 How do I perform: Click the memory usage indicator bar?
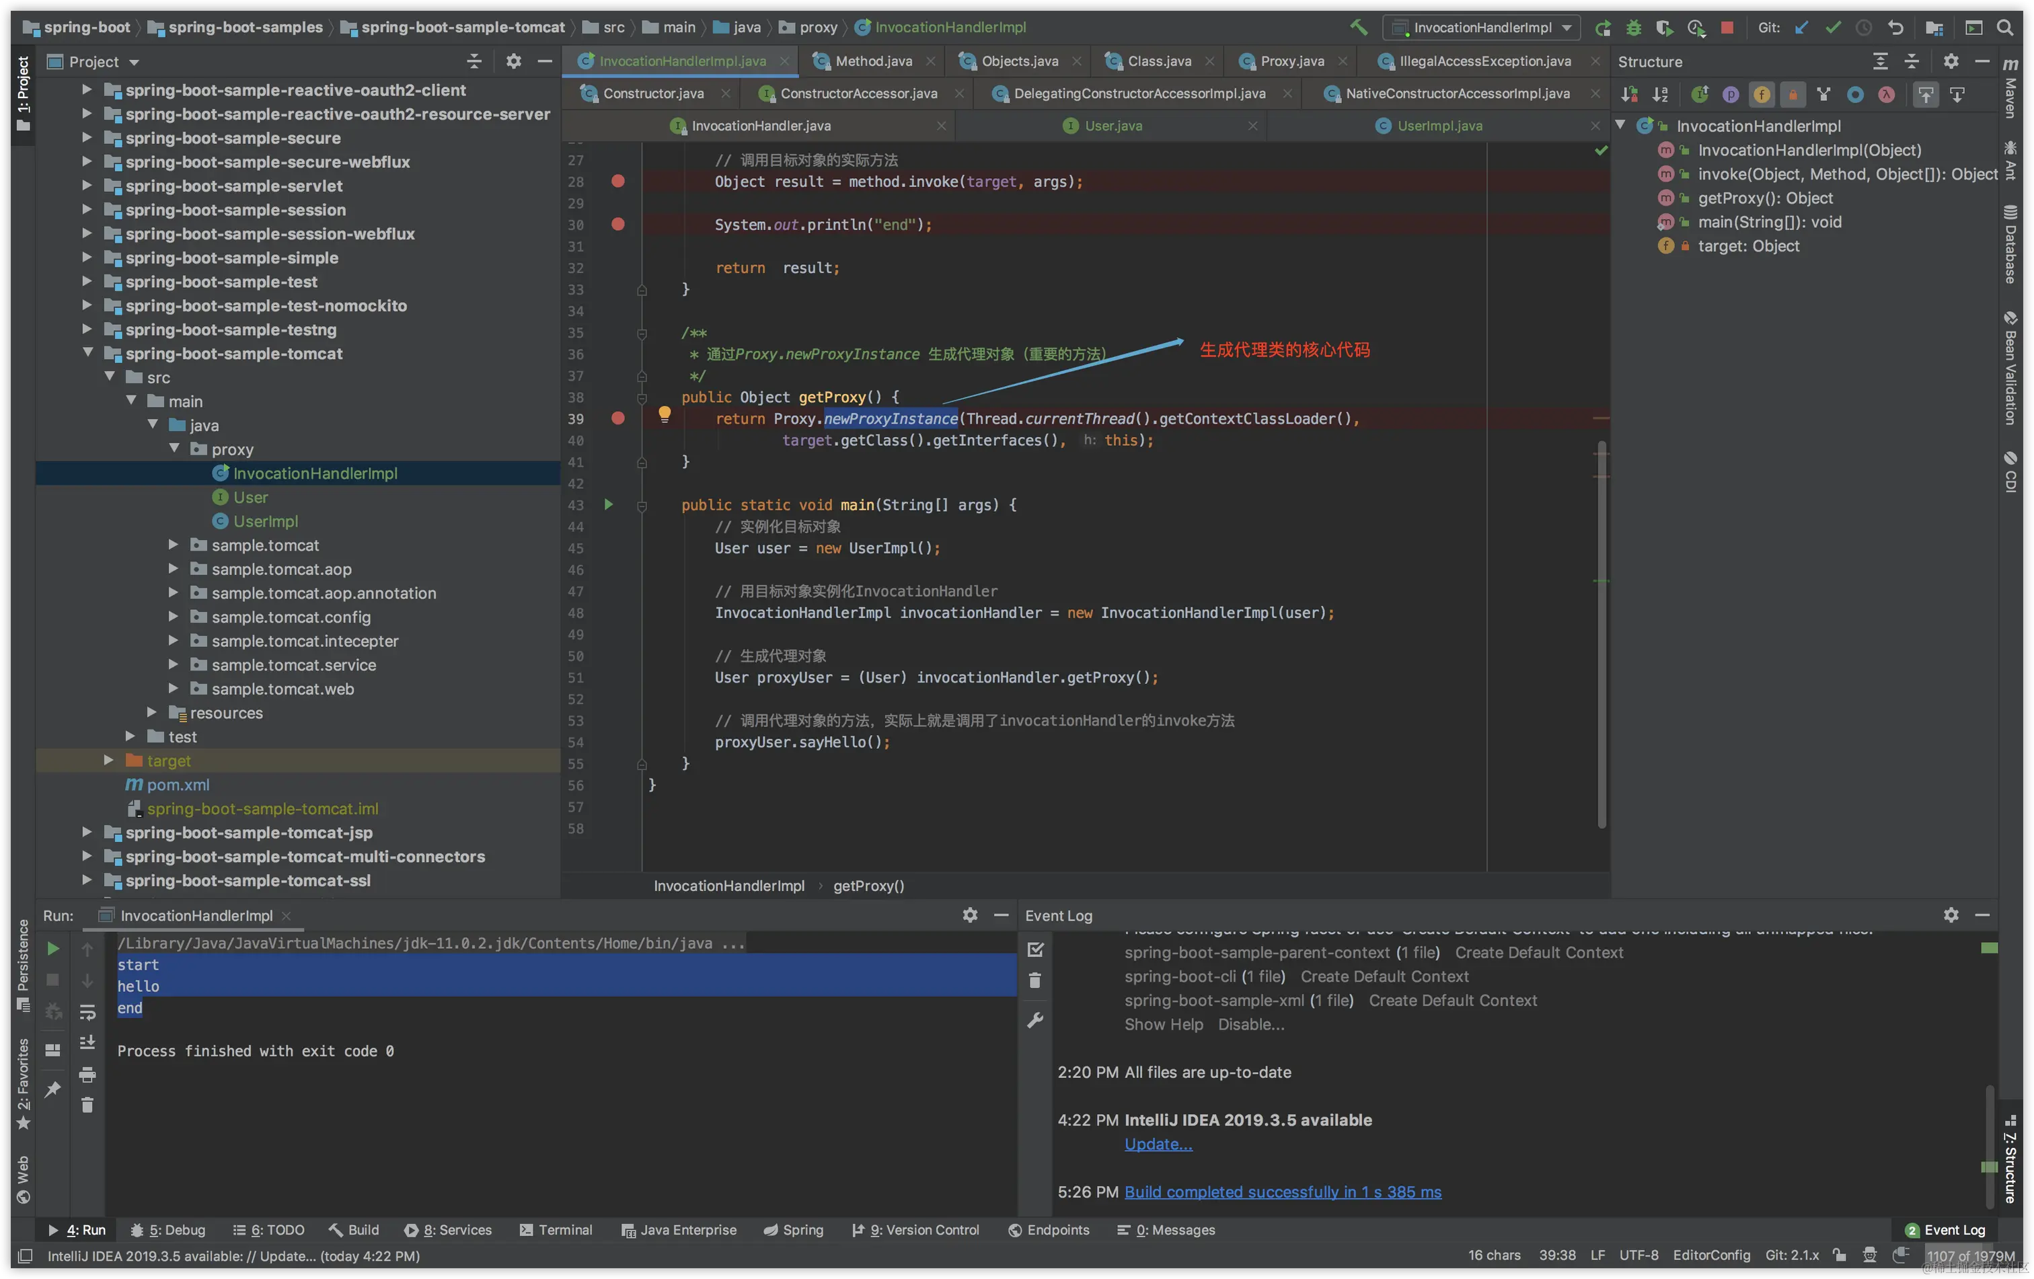click(x=1970, y=1256)
